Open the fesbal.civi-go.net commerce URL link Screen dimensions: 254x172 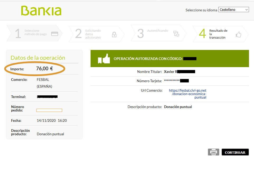click(x=187, y=94)
